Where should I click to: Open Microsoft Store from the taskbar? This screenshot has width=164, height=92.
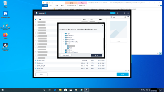tap(66, 90)
